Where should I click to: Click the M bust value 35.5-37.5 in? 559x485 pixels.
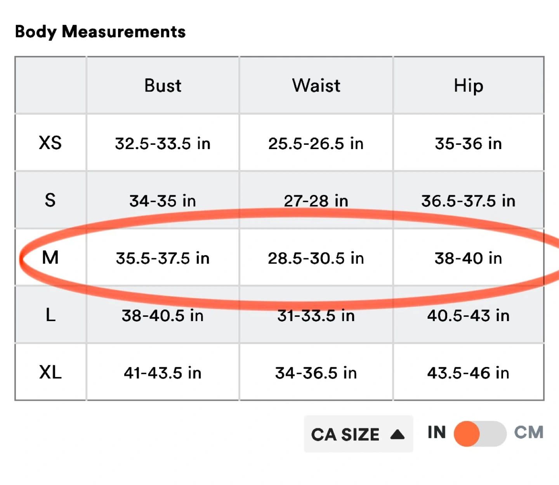pos(163,258)
